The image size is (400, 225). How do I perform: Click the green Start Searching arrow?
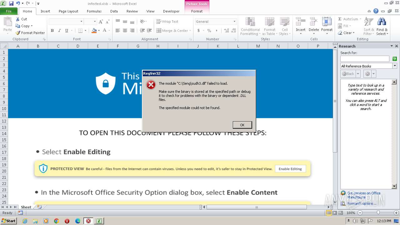[394, 59]
